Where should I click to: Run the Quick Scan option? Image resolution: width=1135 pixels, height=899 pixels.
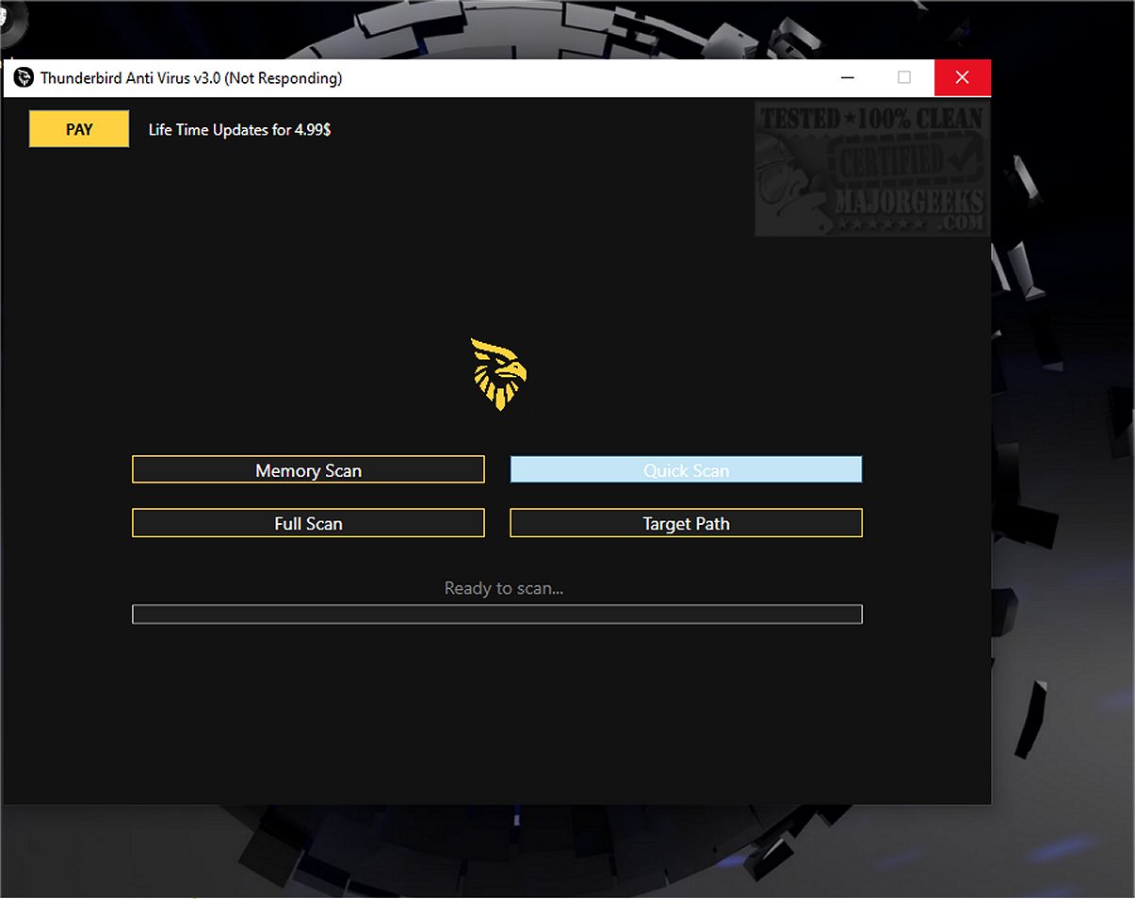point(686,470)
